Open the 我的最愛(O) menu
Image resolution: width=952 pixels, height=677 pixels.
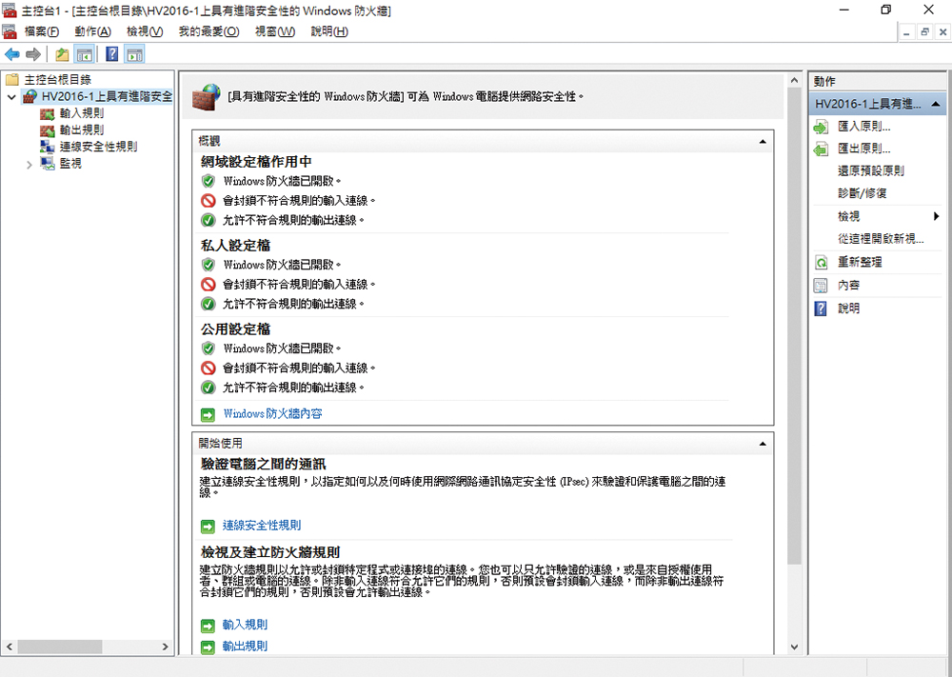(x=208, y=31)
